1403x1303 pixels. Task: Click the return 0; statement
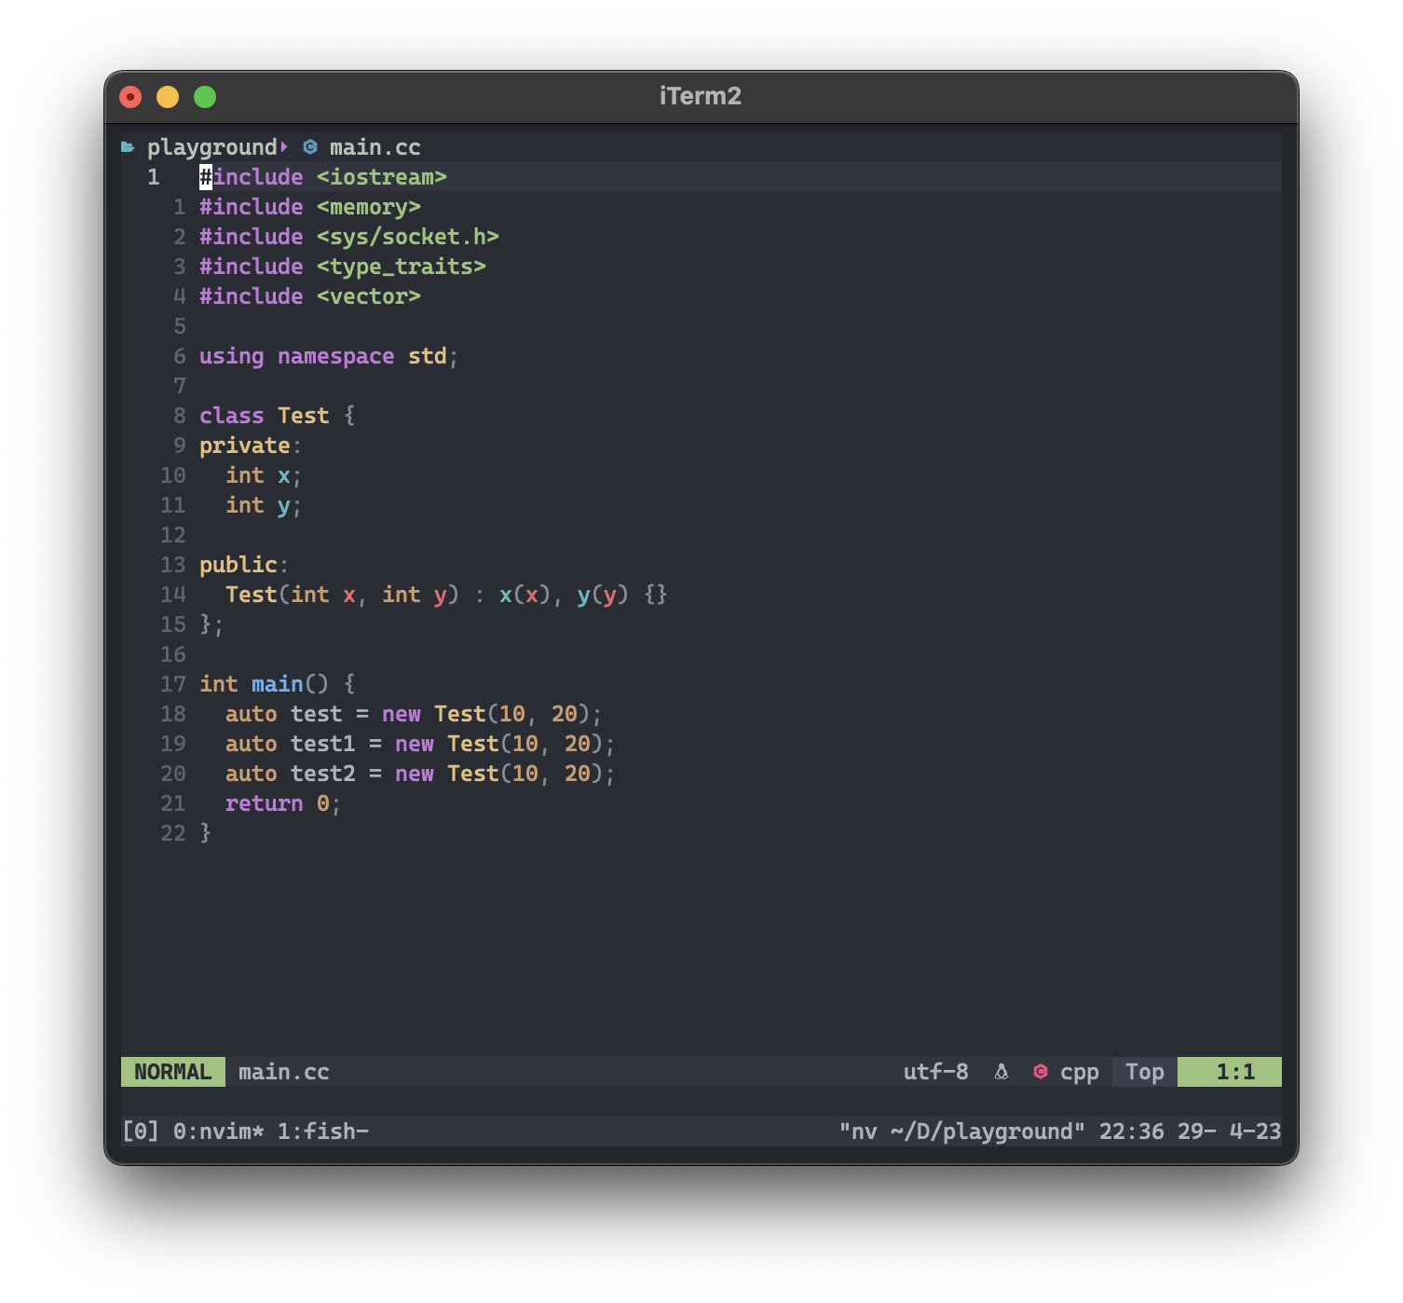click(x=283, y=803)
